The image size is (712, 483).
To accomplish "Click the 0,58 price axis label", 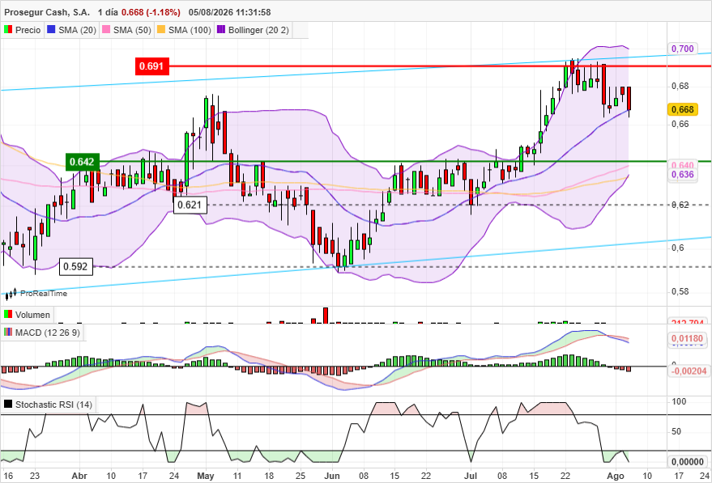I will 680,291.
